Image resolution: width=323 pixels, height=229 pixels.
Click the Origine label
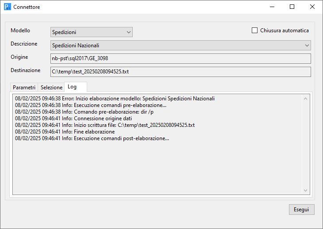click(19, 57)
